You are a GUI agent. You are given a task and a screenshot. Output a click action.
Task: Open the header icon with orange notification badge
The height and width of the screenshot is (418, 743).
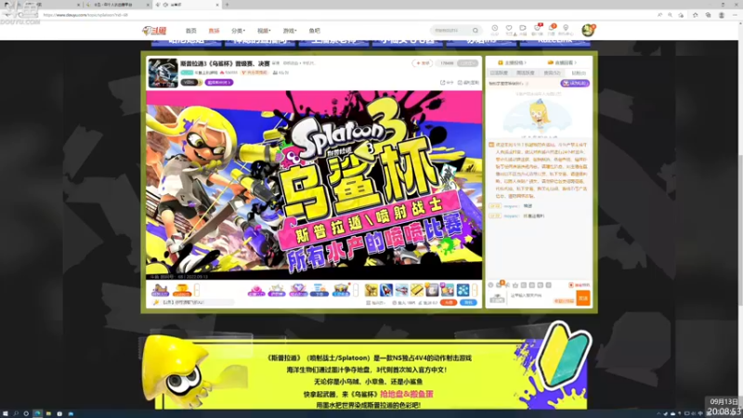click(552, 29)
